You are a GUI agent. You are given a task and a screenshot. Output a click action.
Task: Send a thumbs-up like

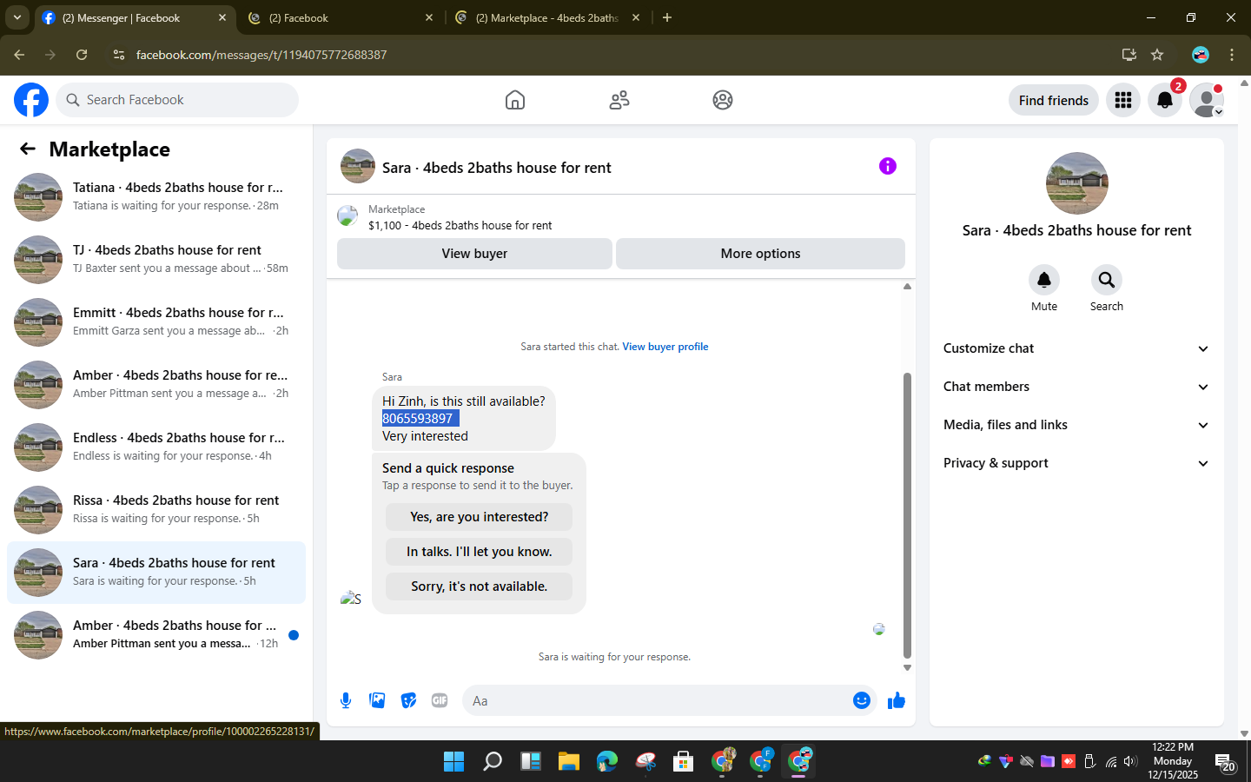pos(897,700)
